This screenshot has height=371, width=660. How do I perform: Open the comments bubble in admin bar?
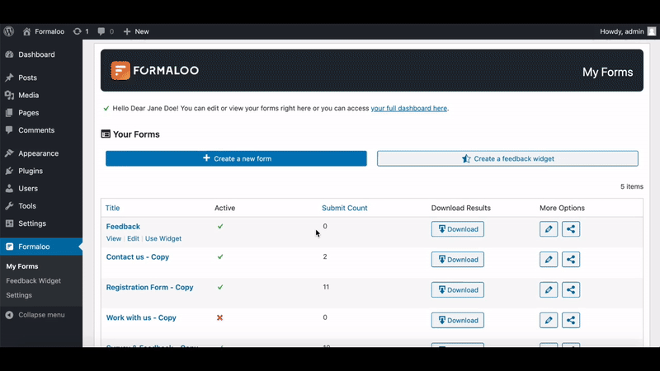click(106, 31)
